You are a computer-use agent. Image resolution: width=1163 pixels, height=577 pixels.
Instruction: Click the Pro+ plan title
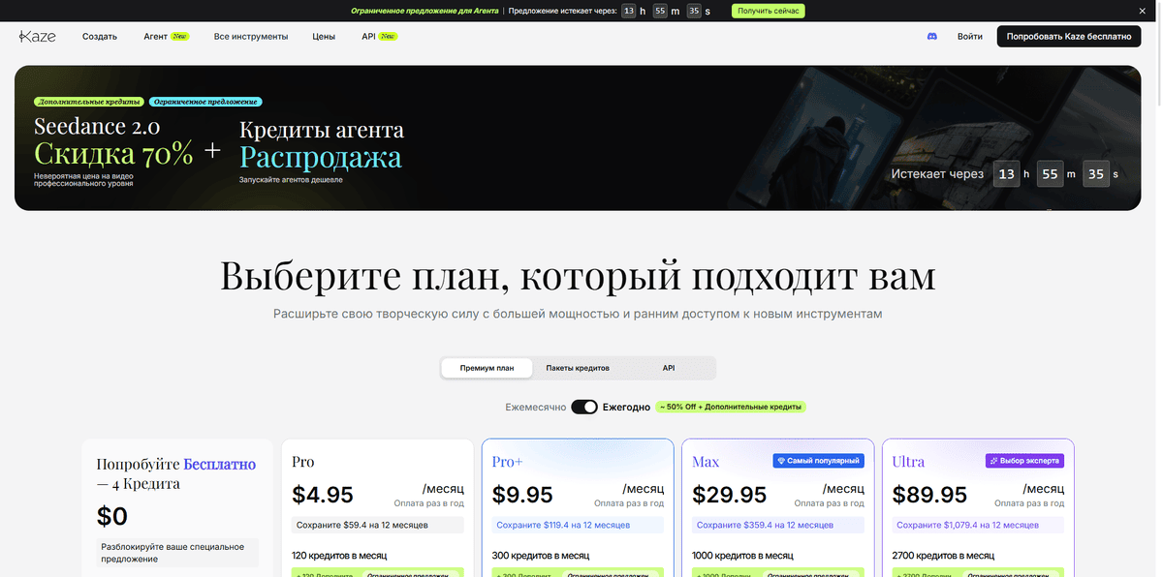pos(507,462)
